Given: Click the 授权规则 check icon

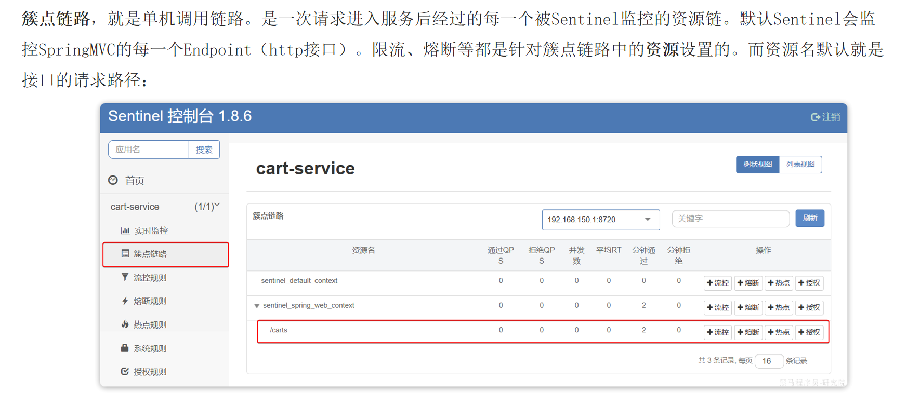Looking at the screenshot, I should (x=125, y=371).
